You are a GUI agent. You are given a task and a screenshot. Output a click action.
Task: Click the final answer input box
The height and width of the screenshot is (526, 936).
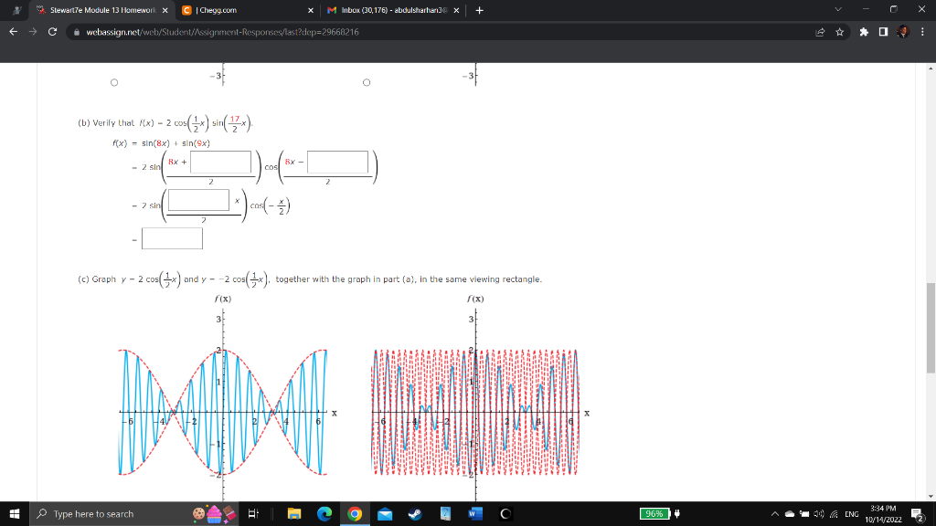click(x=172, y=238)
